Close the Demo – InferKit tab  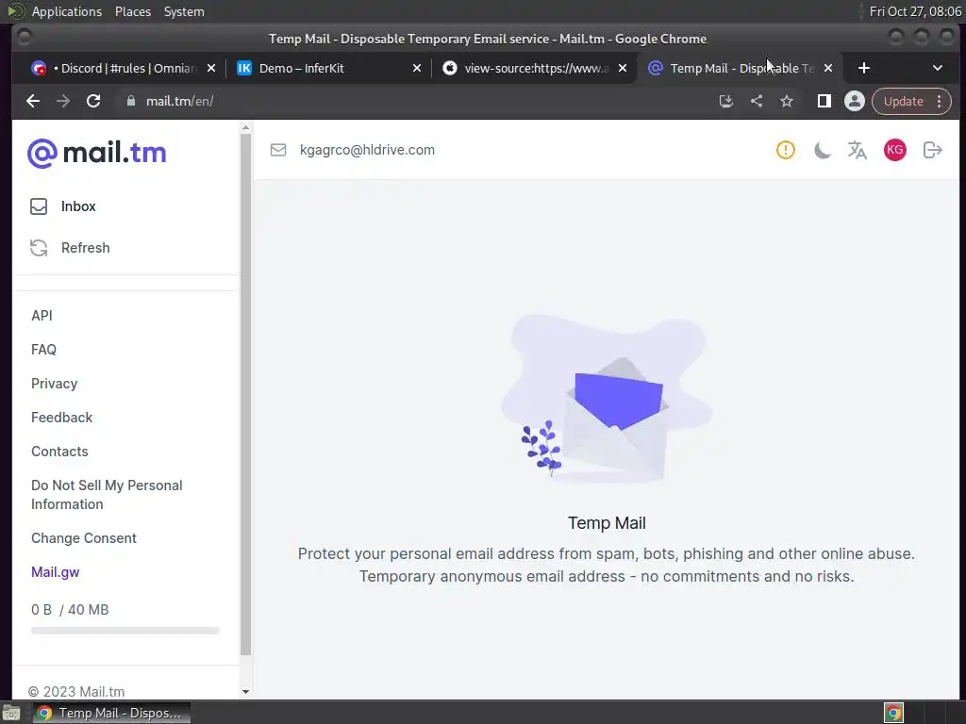(417, 68)
